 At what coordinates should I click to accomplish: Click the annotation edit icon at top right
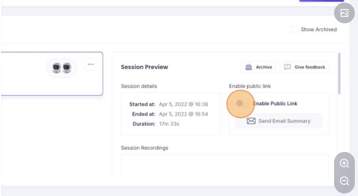344,13
